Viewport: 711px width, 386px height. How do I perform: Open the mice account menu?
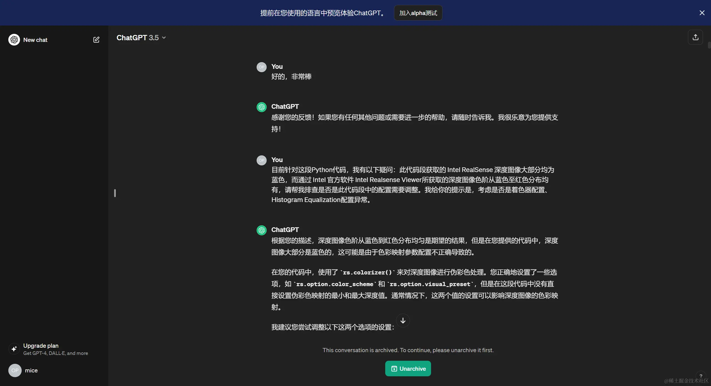[31, 370]
